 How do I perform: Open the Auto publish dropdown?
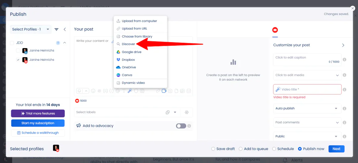(307, 109)
